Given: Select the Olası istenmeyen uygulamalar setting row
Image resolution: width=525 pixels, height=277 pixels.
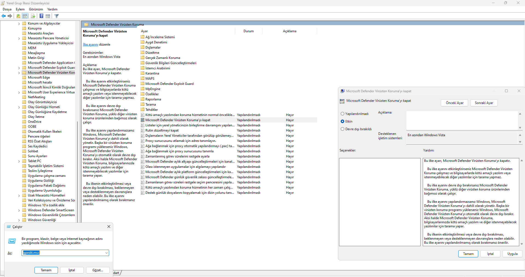Looking at the screenshot, I should point(229,167).
